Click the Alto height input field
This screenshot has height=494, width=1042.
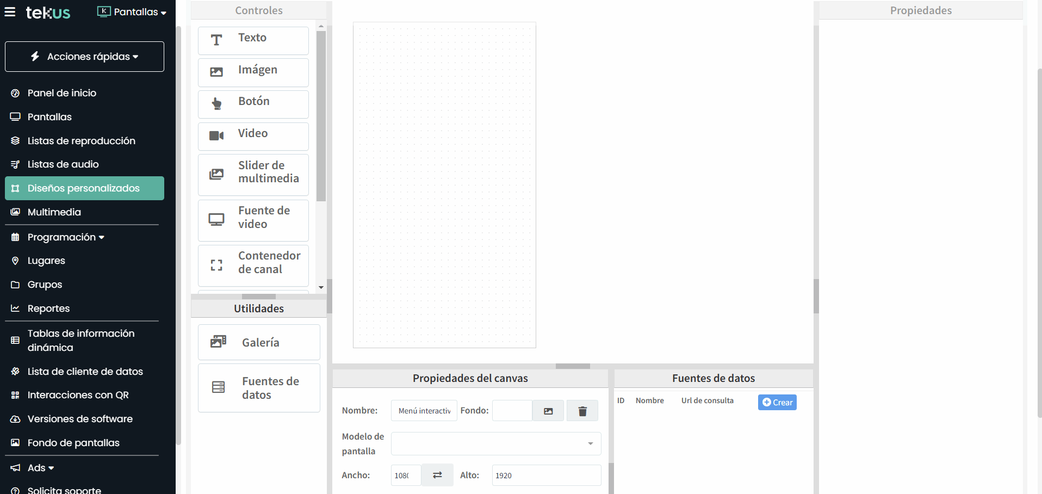545,475
